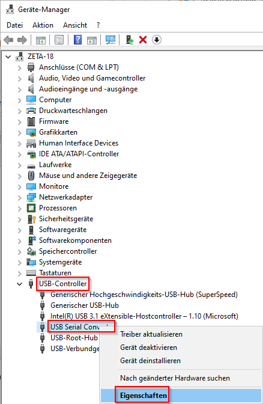This screenshot has width=263, height=404.
Task: Toggle the console tree pane icon
Action: pos(41,40)
